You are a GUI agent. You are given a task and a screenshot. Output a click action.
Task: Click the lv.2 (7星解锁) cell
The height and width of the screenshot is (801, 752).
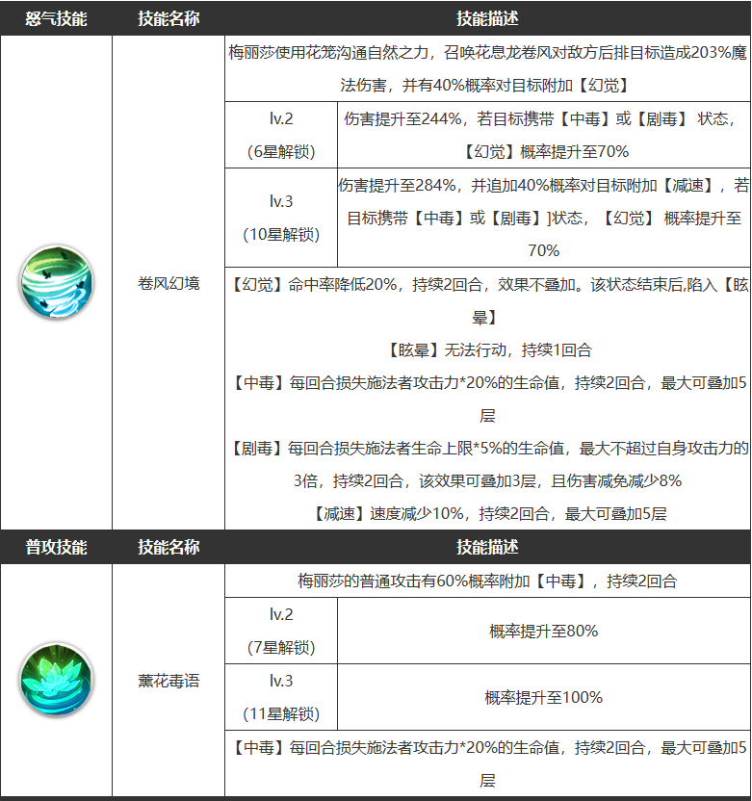[x=281, y=631]
